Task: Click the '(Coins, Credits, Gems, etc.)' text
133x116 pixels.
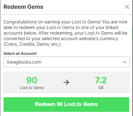Action: tap(33, 44)
